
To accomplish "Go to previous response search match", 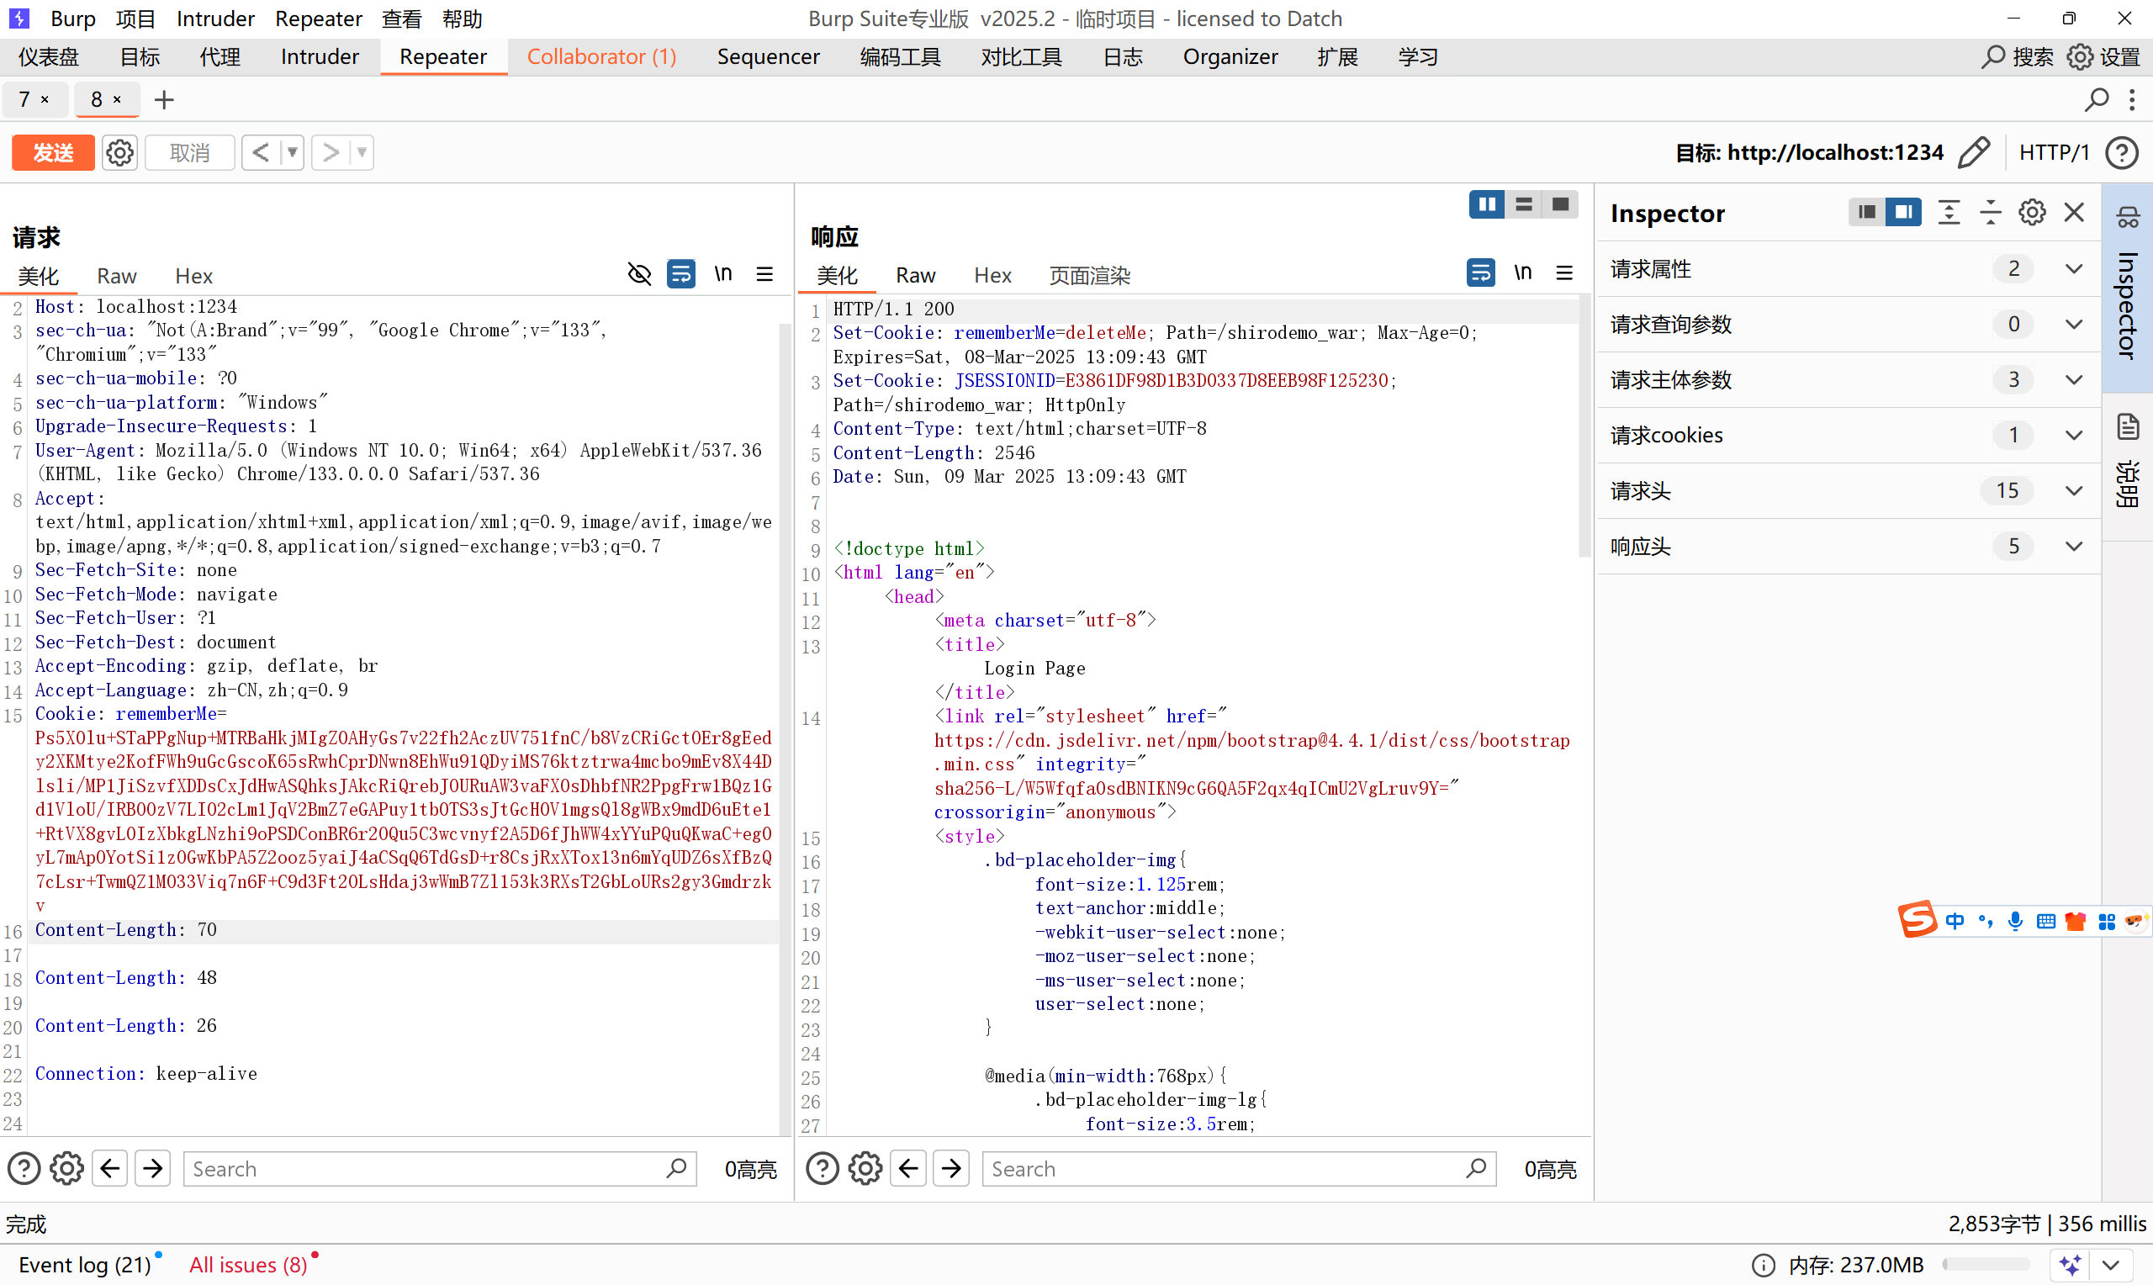I will (x=908, y=1168).
